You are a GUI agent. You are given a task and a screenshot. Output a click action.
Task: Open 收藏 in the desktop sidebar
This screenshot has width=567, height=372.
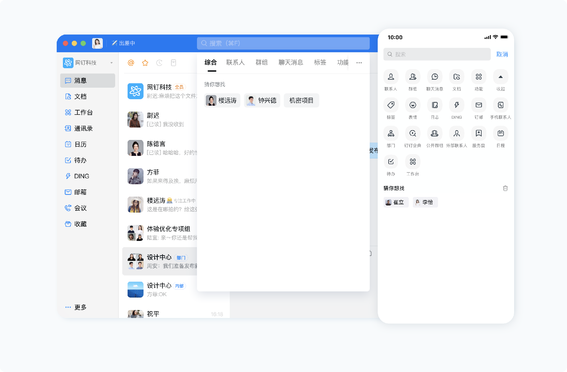(87, 224)
